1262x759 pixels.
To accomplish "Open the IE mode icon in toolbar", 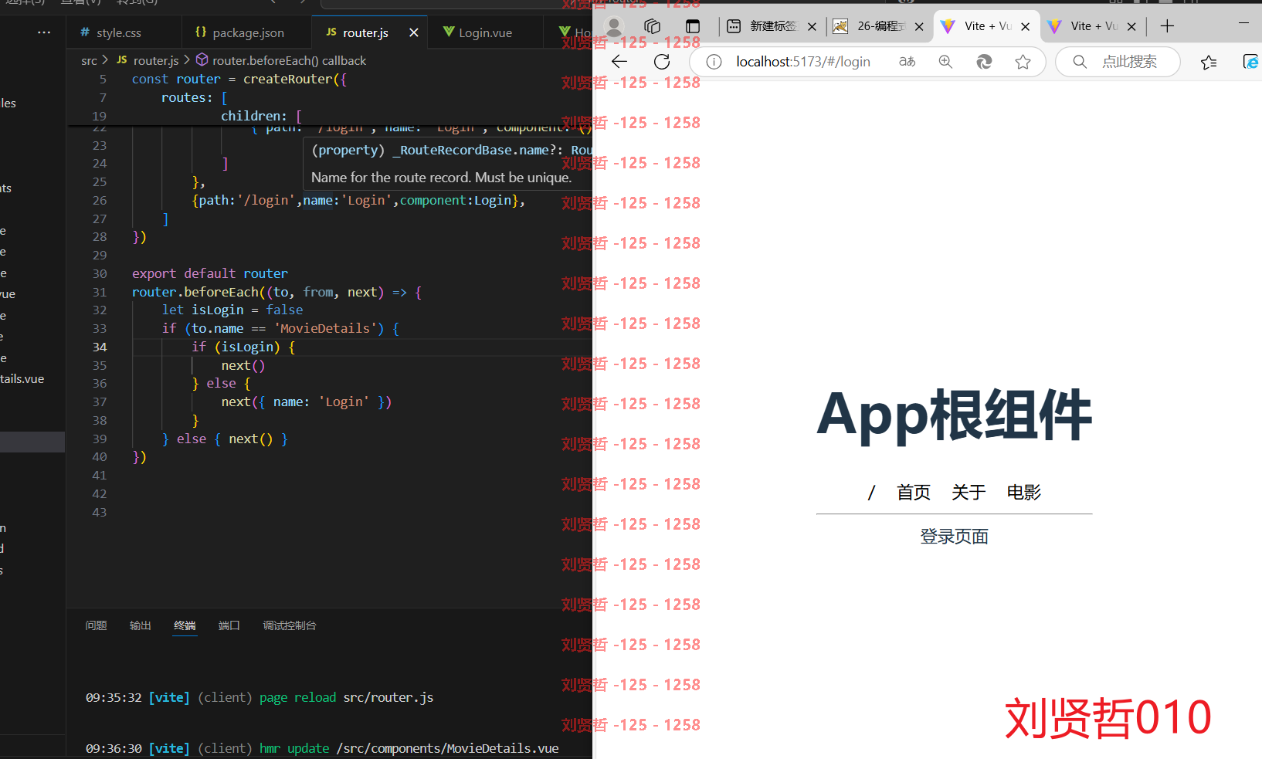I will (x=1251, y=62).
